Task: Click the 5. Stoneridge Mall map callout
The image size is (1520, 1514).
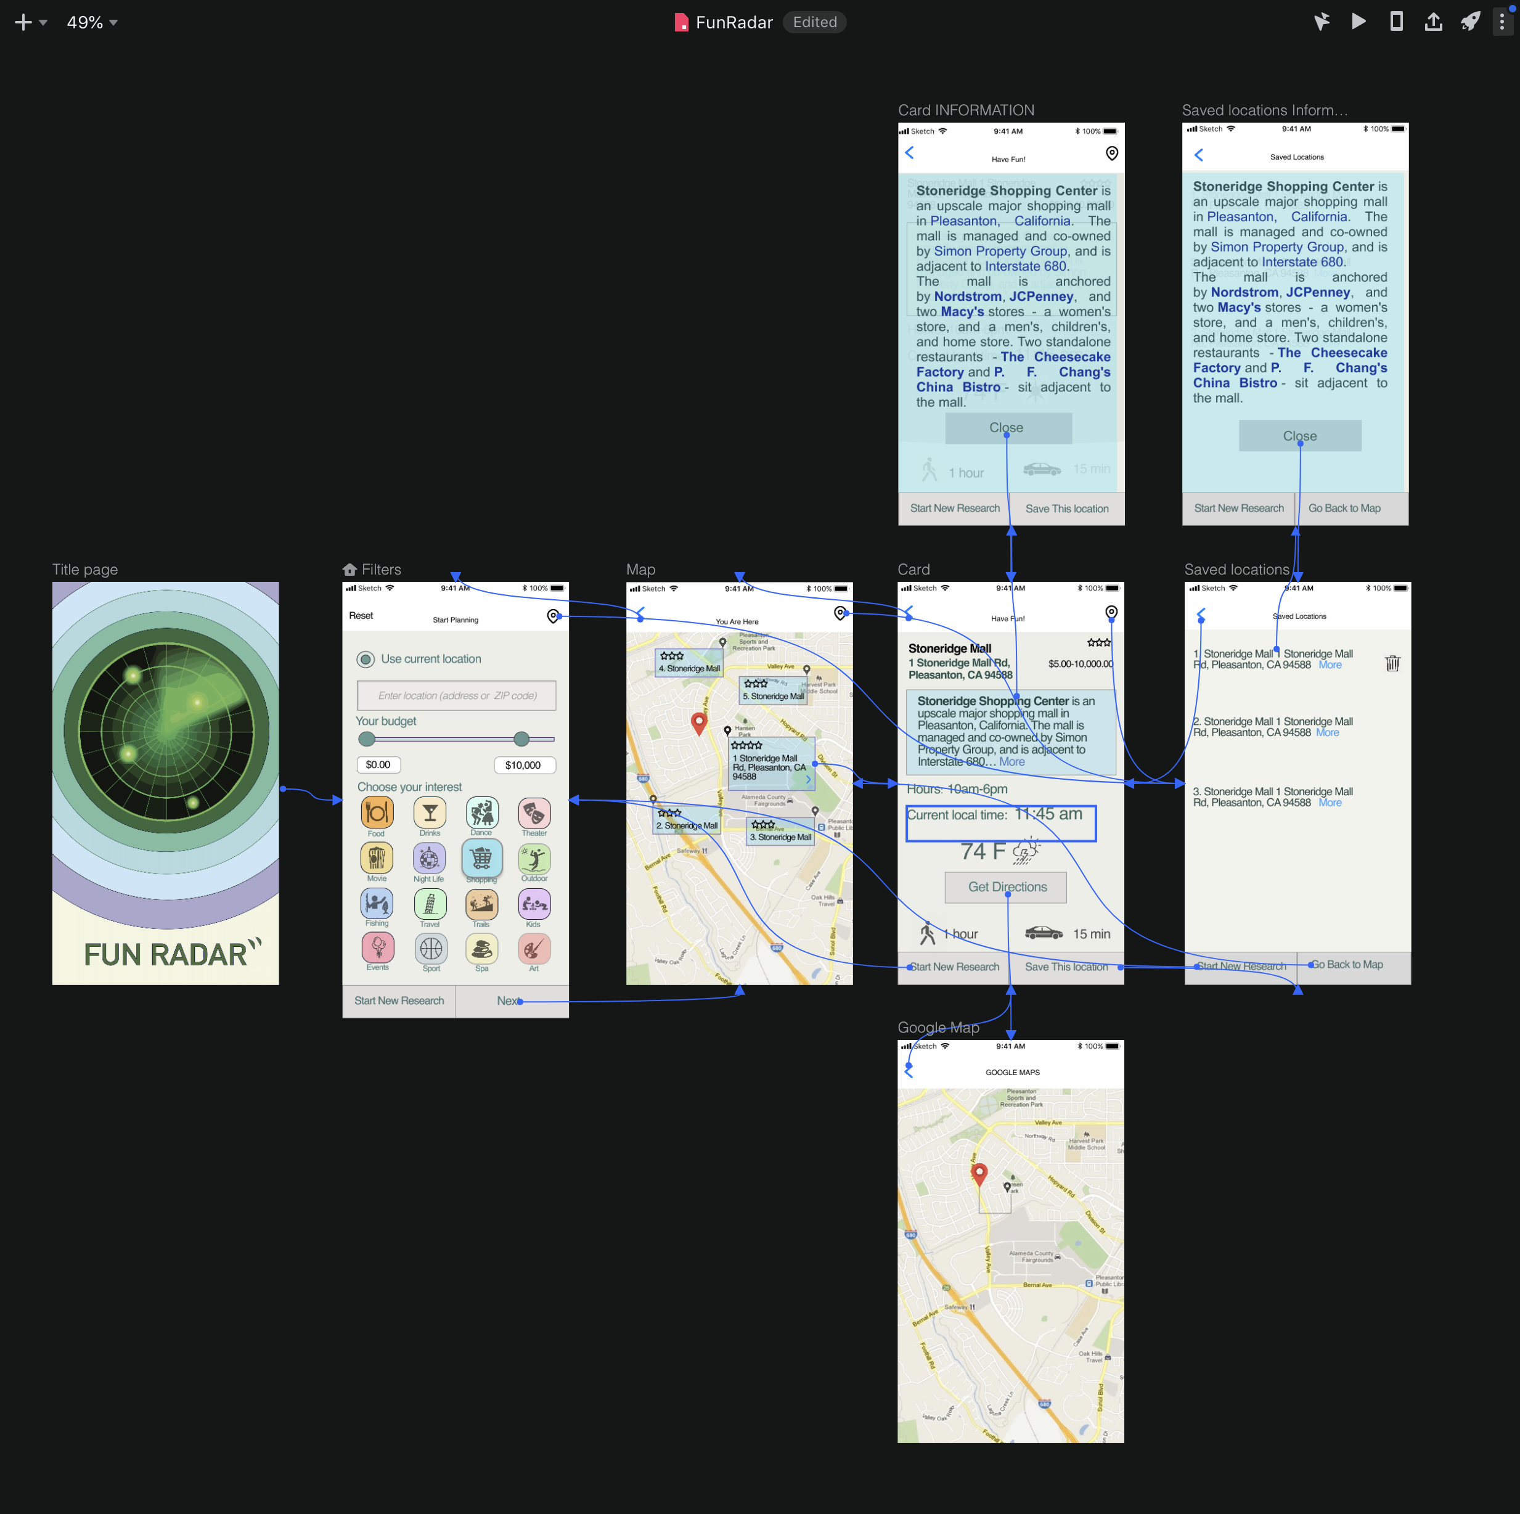Action: coord(774,690)
